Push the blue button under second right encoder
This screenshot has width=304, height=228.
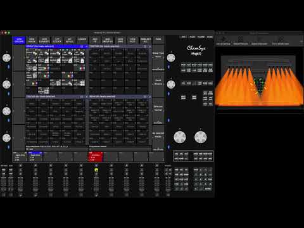point(168,94)
